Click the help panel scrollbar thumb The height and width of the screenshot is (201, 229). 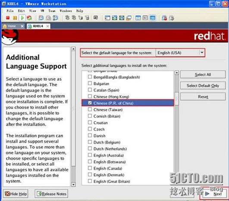tap(73, 108)
